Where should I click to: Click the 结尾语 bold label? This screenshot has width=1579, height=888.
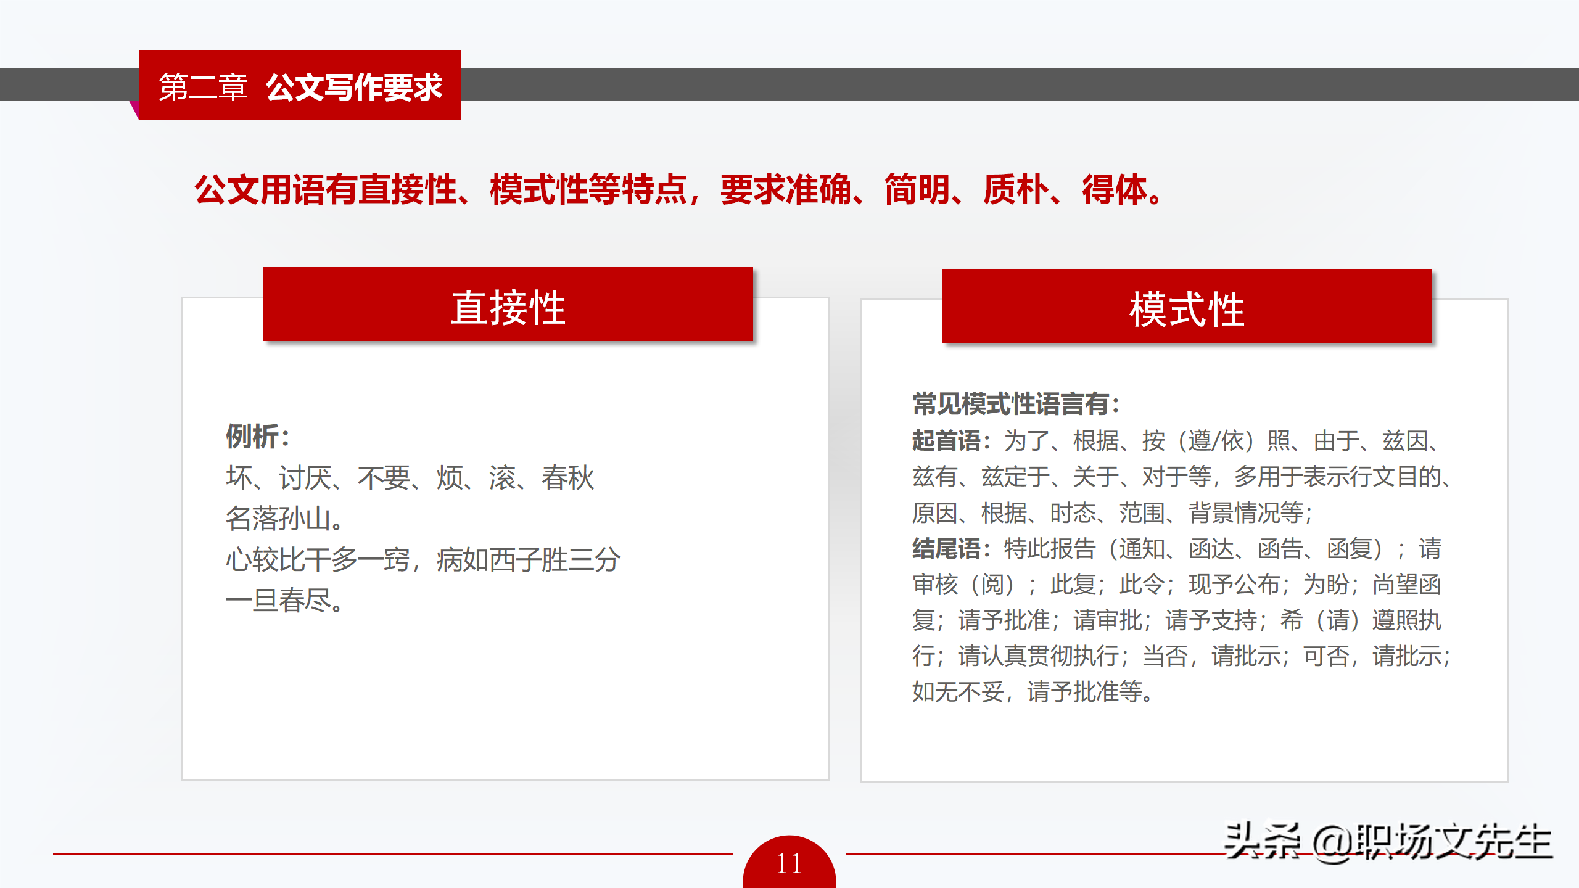(x=946, y=548)
